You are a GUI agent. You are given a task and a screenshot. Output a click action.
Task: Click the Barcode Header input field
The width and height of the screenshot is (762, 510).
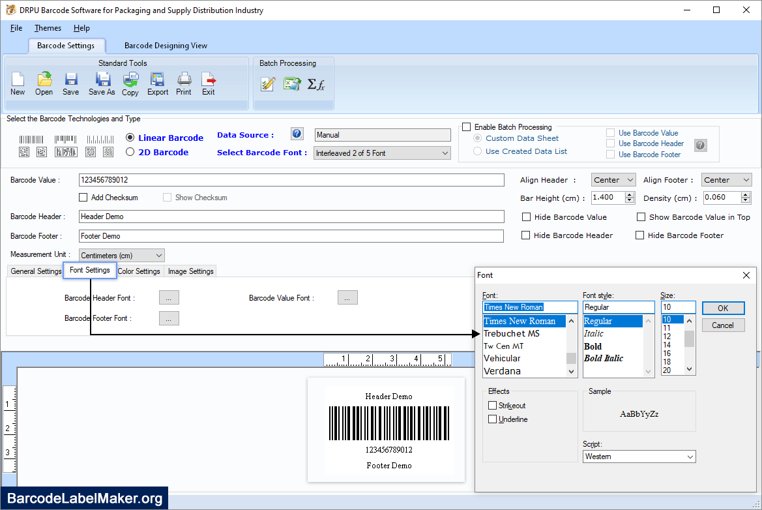click(x=291, y=217)
